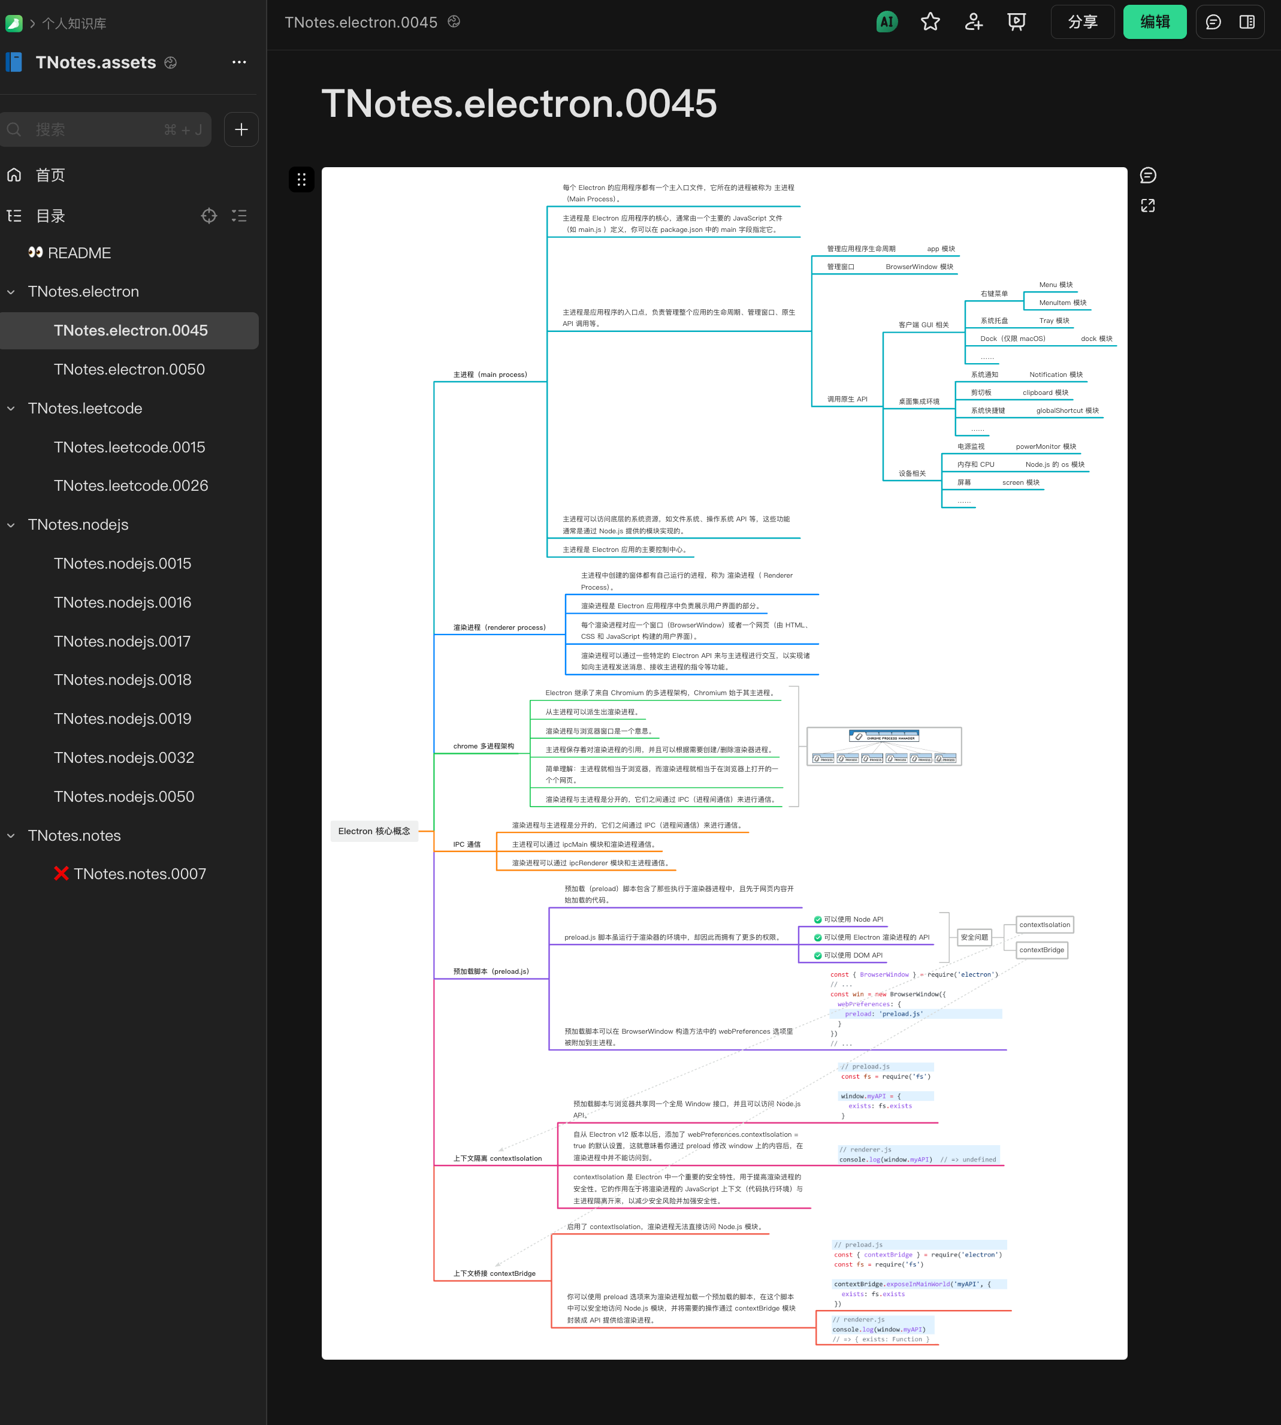
Task: Toggle the right sidebar panel icon
Action: [x=1246, y=22]
